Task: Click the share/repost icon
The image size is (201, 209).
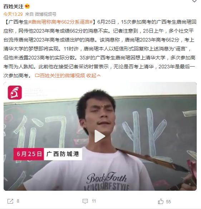Action: click(10, 201)
